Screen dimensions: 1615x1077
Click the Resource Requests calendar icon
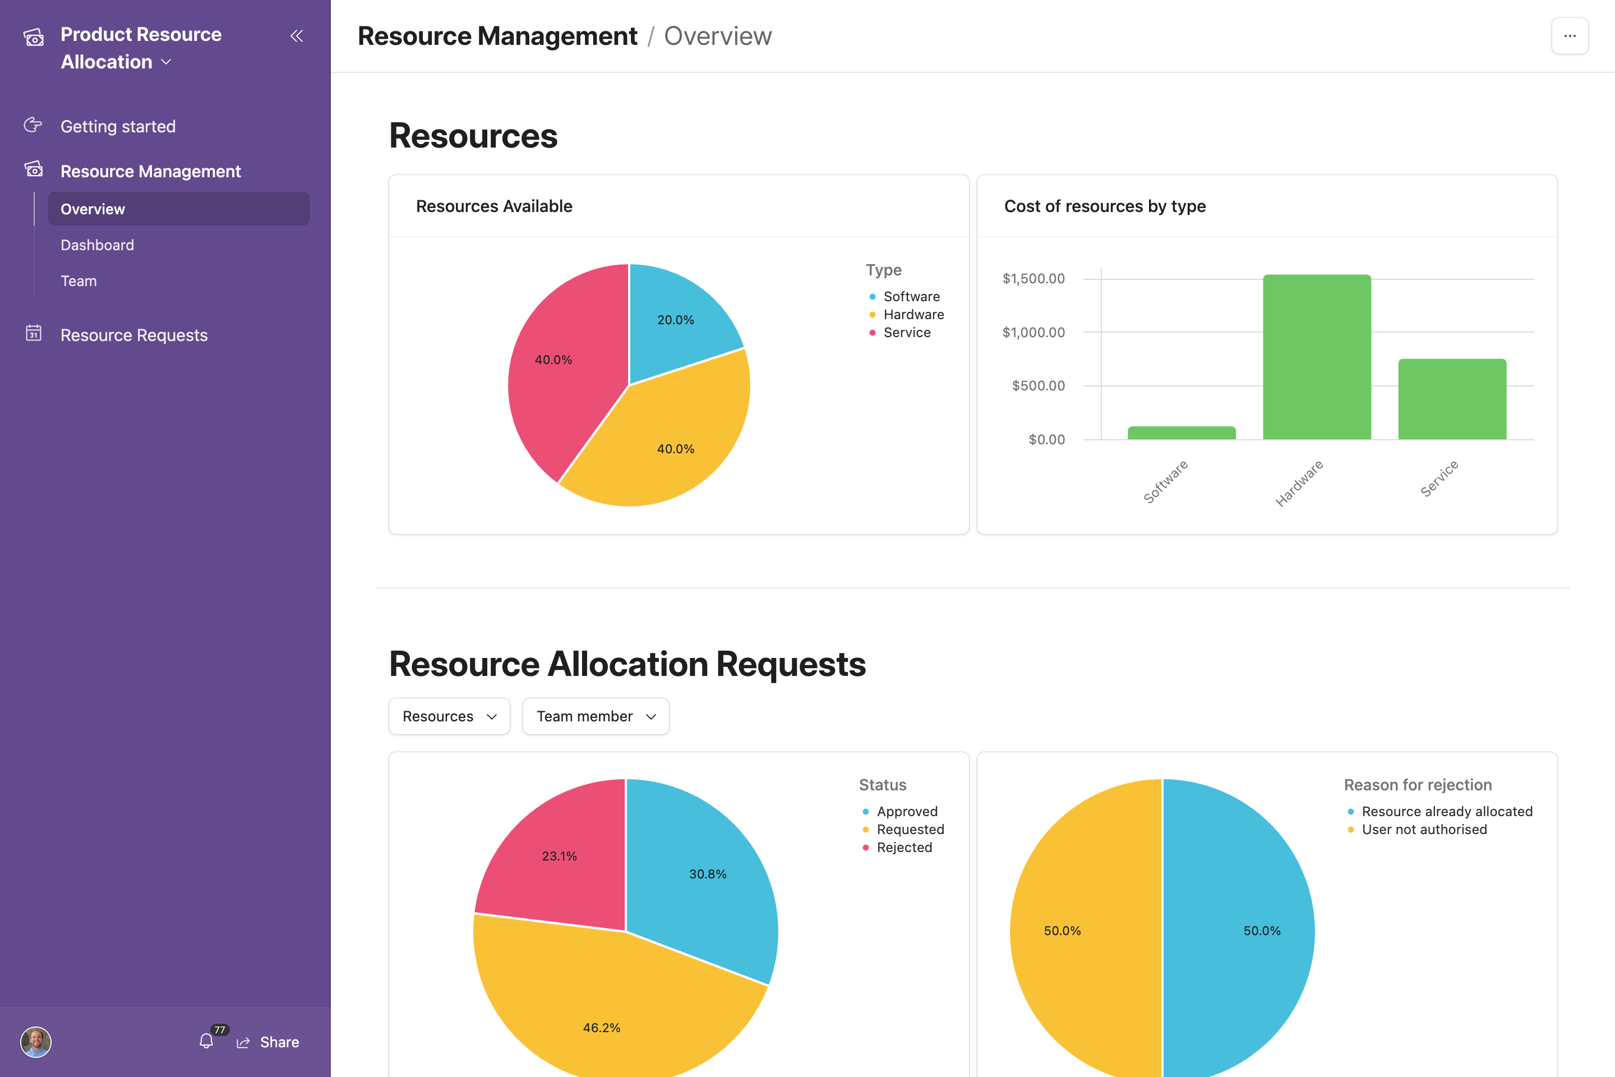(x=34, y=334)
